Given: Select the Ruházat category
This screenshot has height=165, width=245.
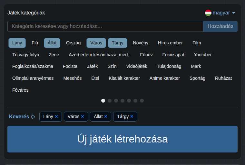Looking at the screenshot, I should (223, 78).
